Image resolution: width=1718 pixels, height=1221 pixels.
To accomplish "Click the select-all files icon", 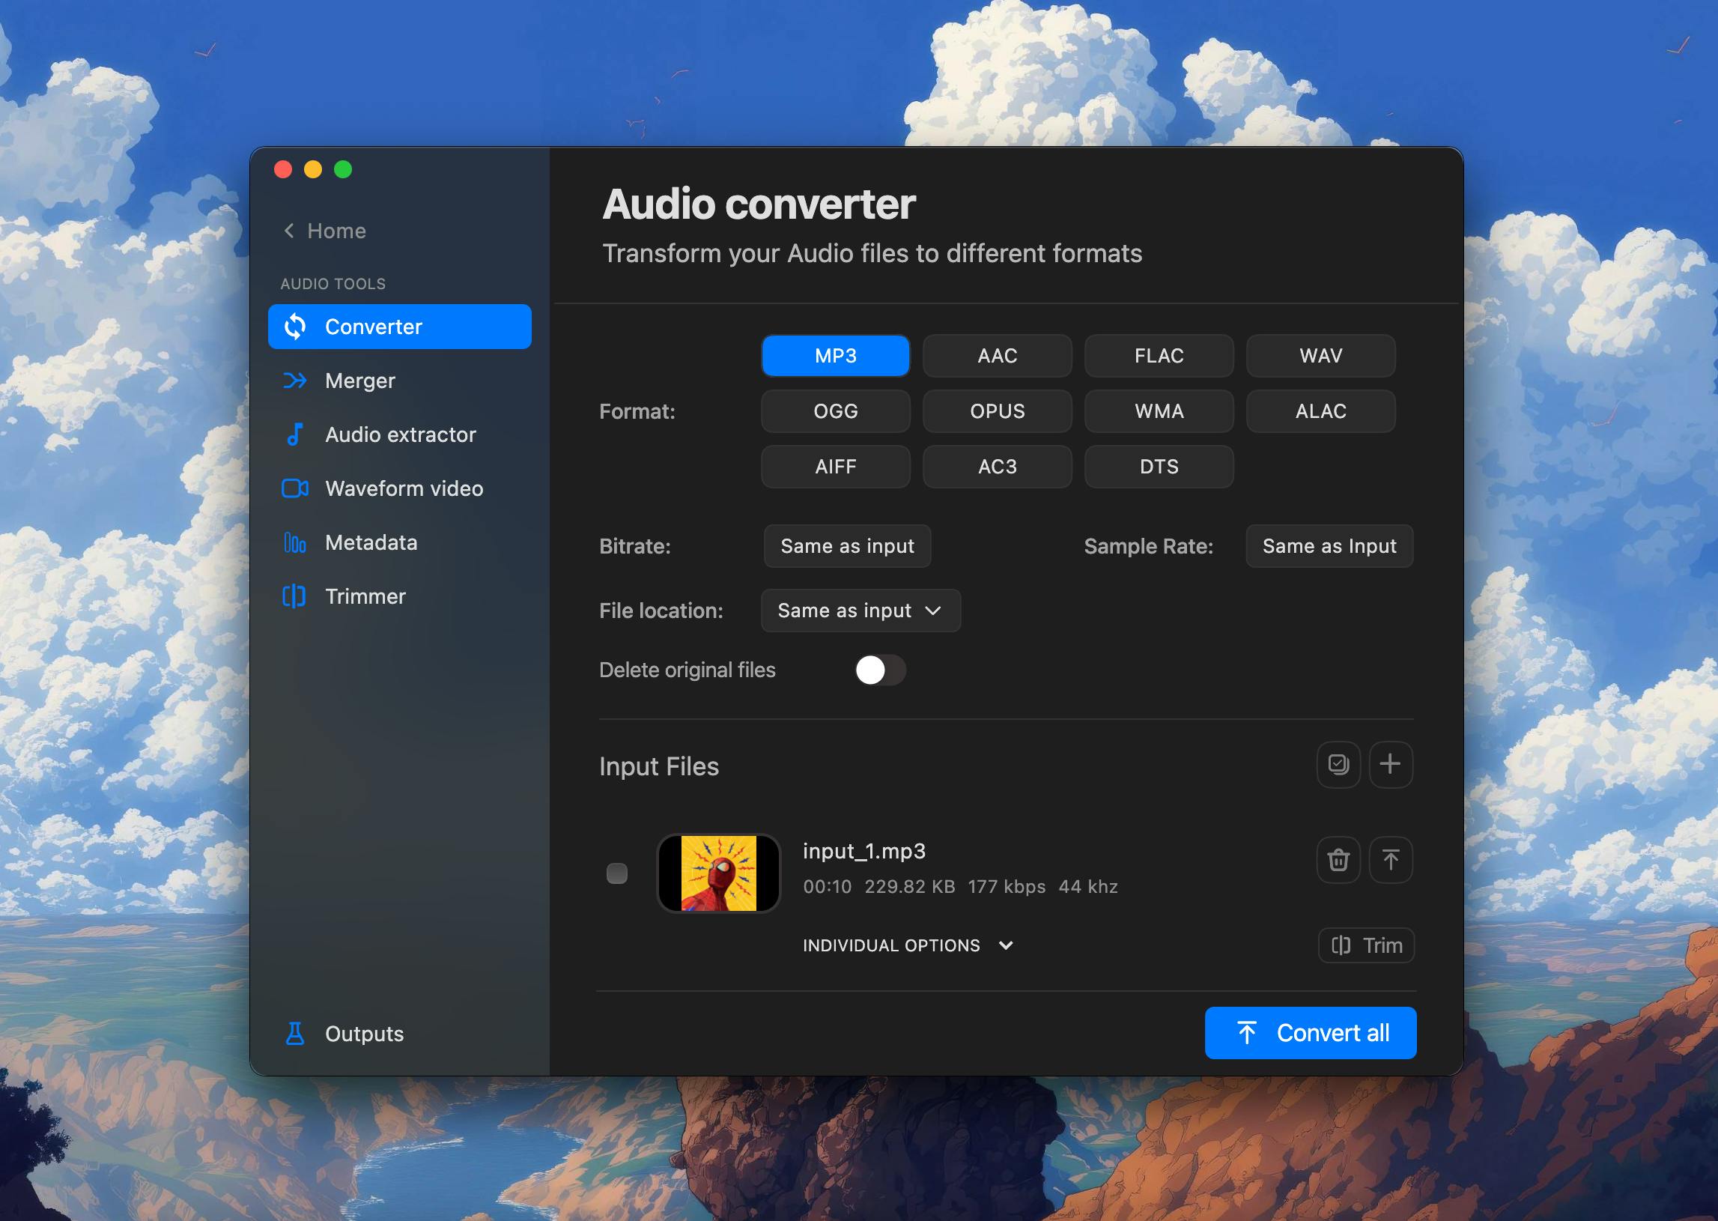I will click(1338, 765).
